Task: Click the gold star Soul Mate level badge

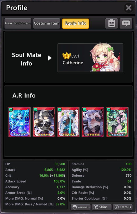Action: point(67,56)
